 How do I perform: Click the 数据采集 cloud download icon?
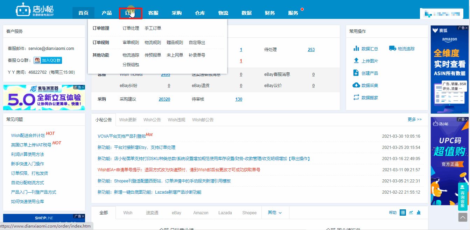(x=356, y=85)
